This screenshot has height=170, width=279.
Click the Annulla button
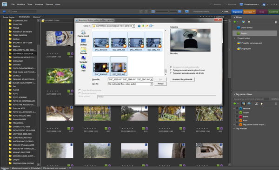[x=160, y=84]
